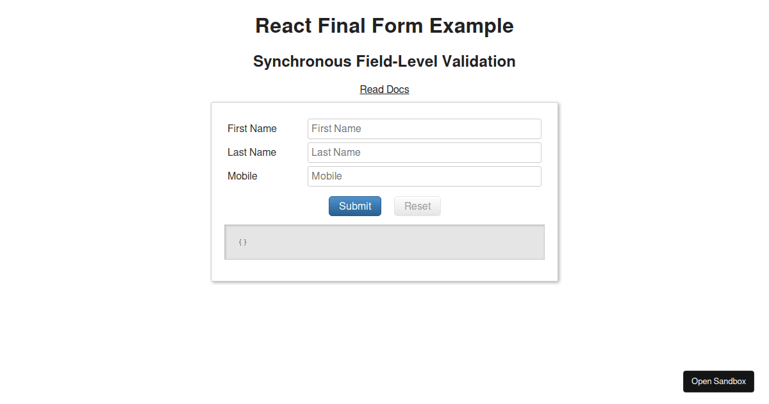The width and height of the screenshot is (769, 404).
Task: Click the Last Name field label
Action: pos(251,152)
